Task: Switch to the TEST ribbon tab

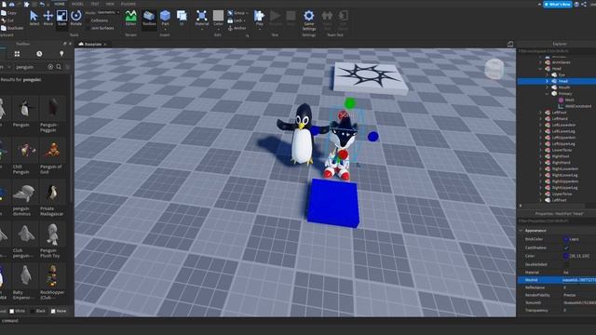Action: tap(95, 4)
